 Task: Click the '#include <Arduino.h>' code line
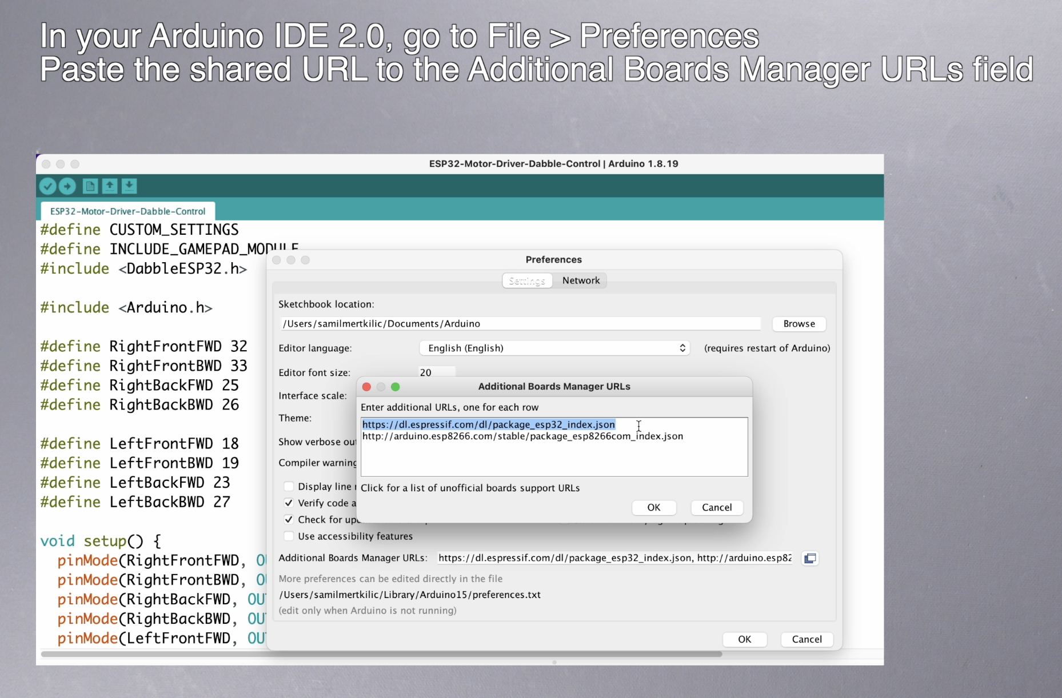(126, 307)
